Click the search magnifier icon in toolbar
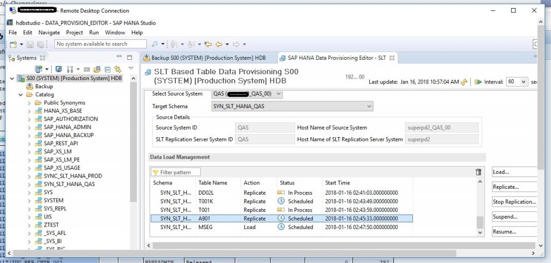This screenshot has height=263, width=551. pyautogui.click(x=154, y=44)
